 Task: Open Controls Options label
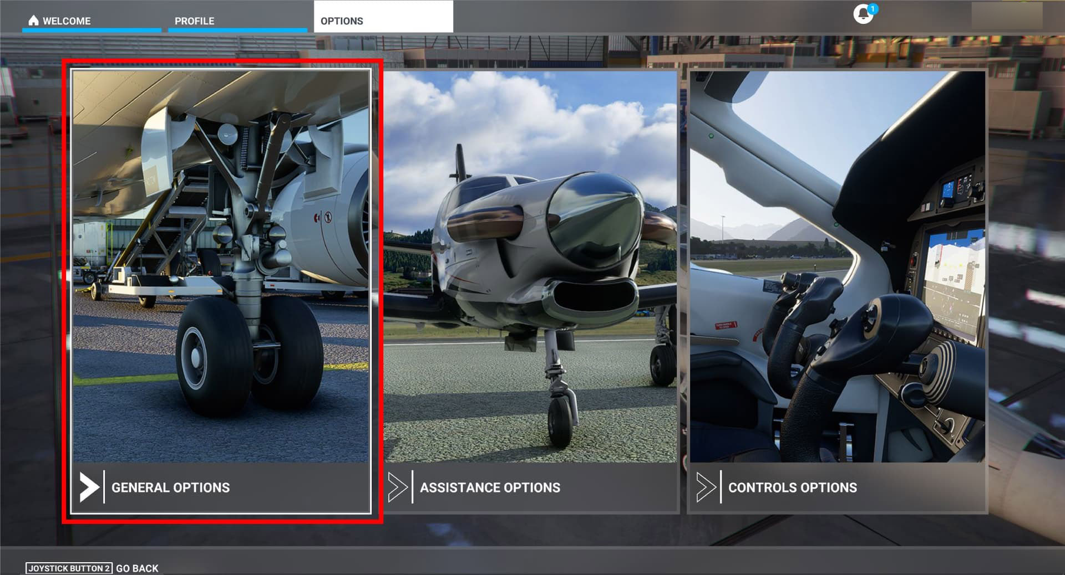[x=793, y=487]
